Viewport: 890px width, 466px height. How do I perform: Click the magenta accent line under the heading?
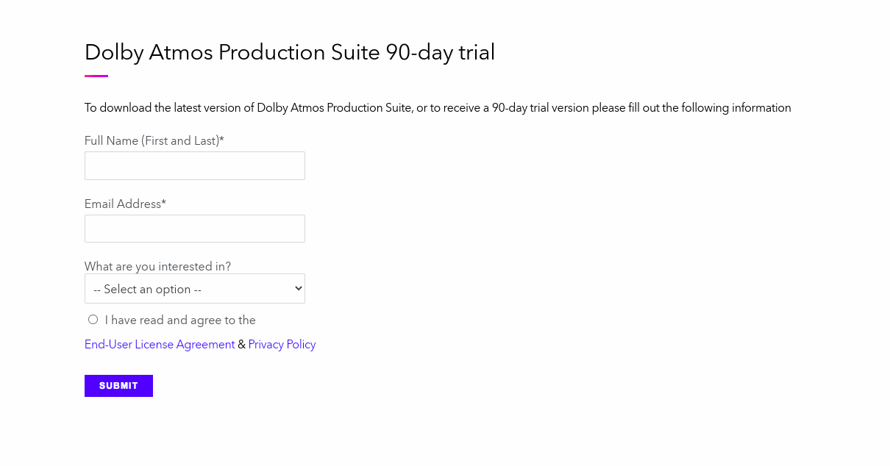click(x=96, y=76)
